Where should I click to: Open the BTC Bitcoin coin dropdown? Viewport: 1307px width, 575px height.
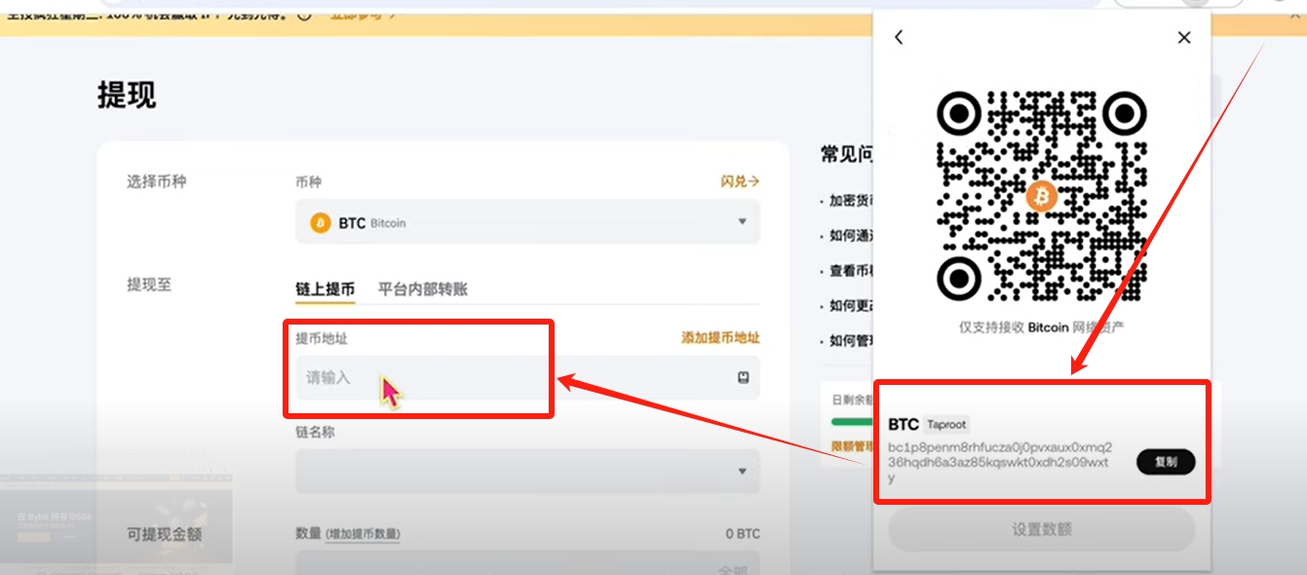tap(527, 222)
